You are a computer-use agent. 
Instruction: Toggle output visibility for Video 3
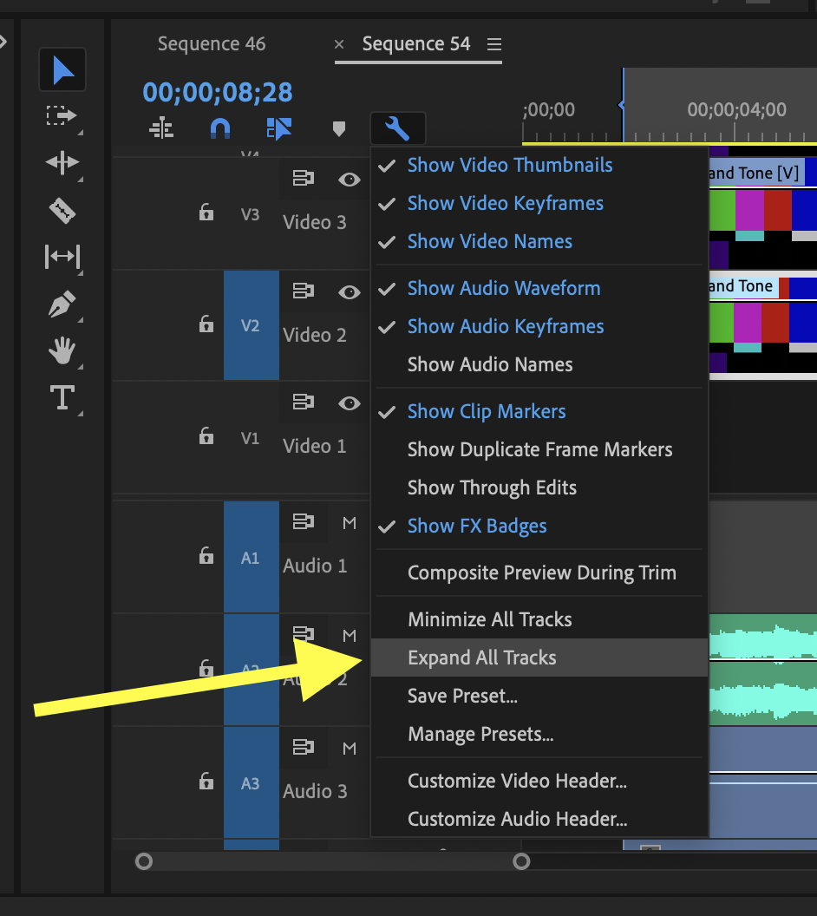349,180
